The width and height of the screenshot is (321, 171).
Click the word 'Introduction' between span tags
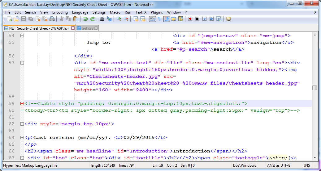click(192, 151)
